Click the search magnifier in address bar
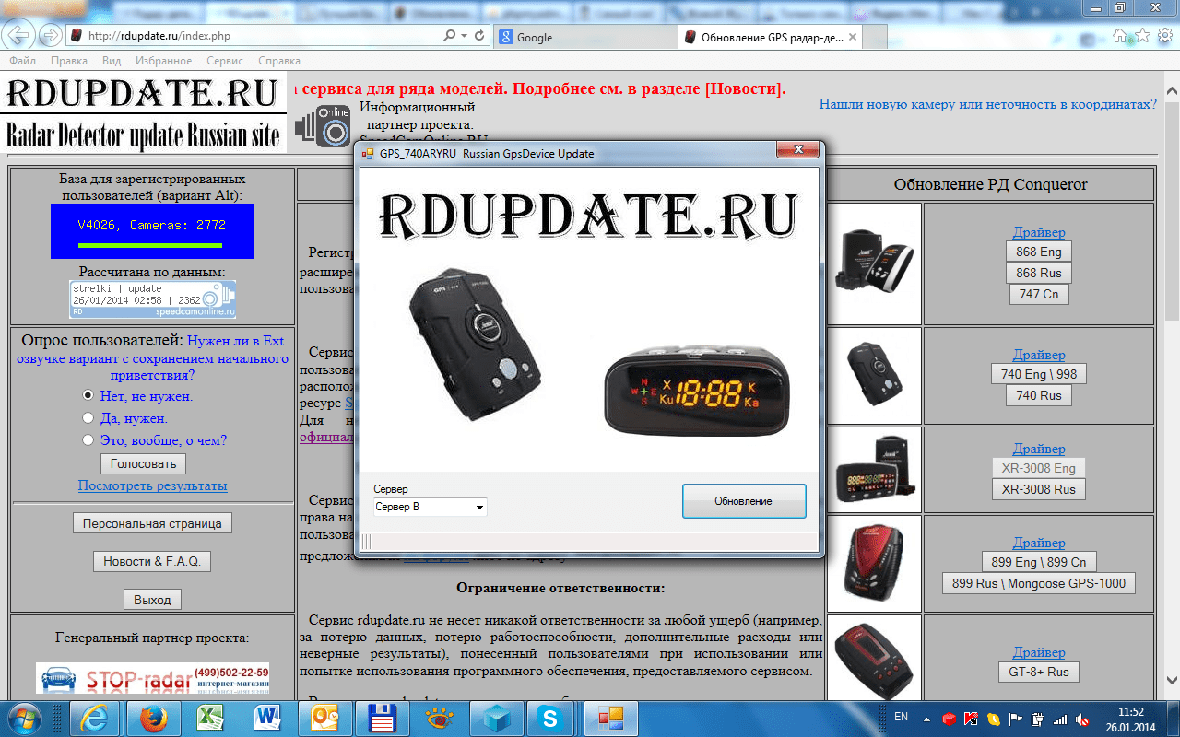This screenshot has height=737, width=1180. coord(450,36)
